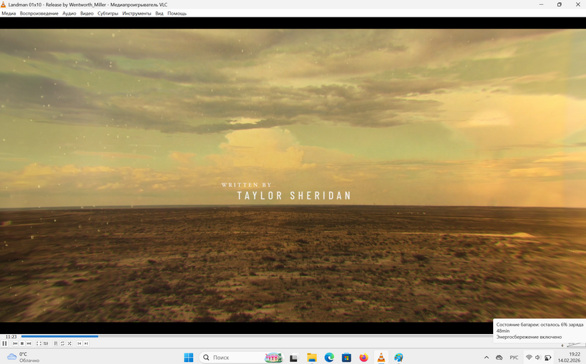Image resolution: width=586 pixels, height=364 pixels.
Task: Toggle fullscreen video mode
Action: tap(39, 343)
